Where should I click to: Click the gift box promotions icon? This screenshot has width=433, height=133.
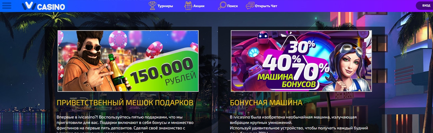tap(188, 6)
